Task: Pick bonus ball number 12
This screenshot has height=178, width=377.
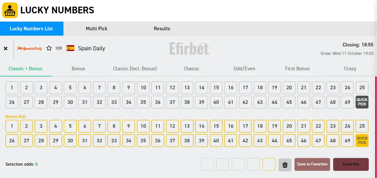Action: tap(173, 126)
